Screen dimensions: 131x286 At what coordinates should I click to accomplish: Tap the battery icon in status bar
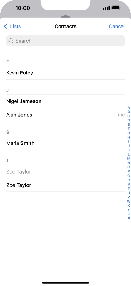pyautogui.click(x=116, y=8)
